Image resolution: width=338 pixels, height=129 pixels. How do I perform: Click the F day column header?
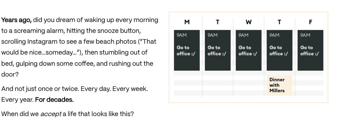coord(311,22)
